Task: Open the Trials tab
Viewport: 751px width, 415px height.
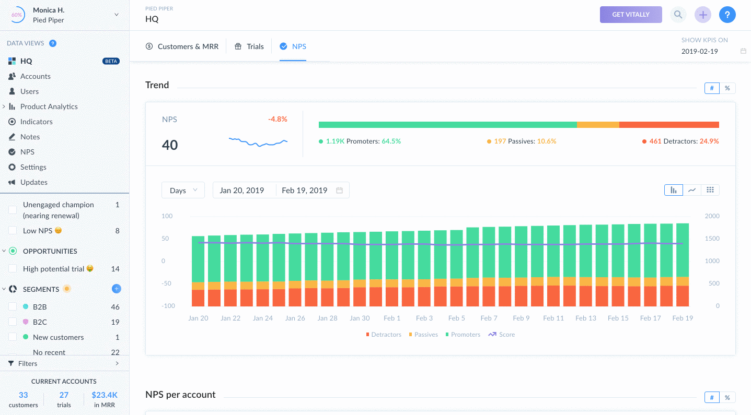Action: (x=249, y=46)
